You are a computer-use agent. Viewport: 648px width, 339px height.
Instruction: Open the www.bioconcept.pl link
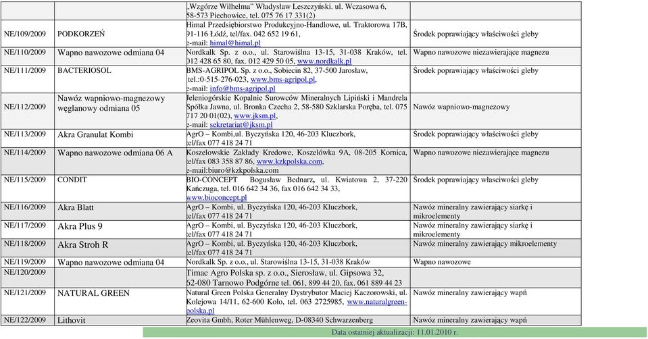coord(217,198)
